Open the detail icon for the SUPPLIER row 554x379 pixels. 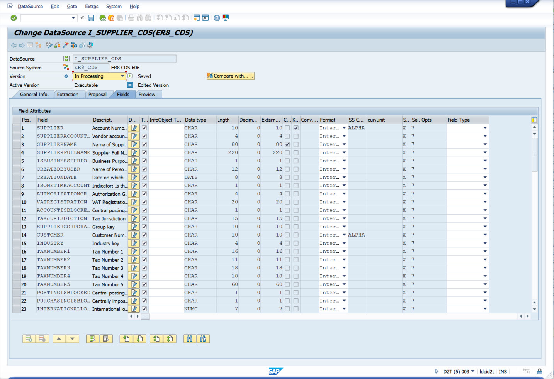point(134,128)
